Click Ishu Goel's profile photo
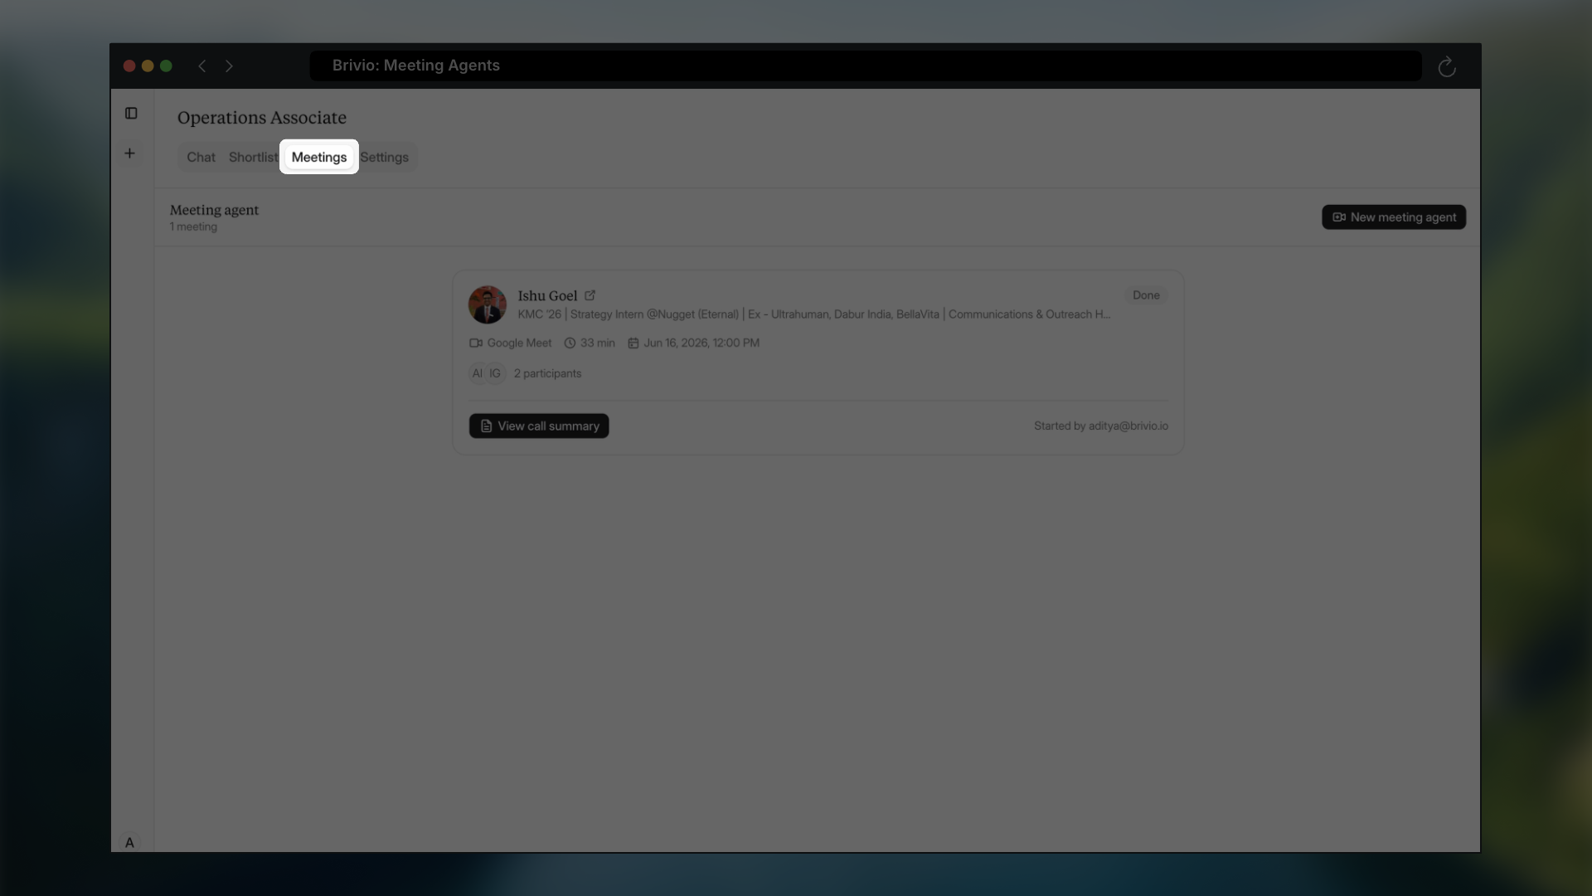The width and height of the screenshot is (1592, 896). click(488, 305)
